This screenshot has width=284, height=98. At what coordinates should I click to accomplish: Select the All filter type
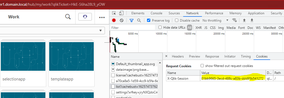[189, 28]
